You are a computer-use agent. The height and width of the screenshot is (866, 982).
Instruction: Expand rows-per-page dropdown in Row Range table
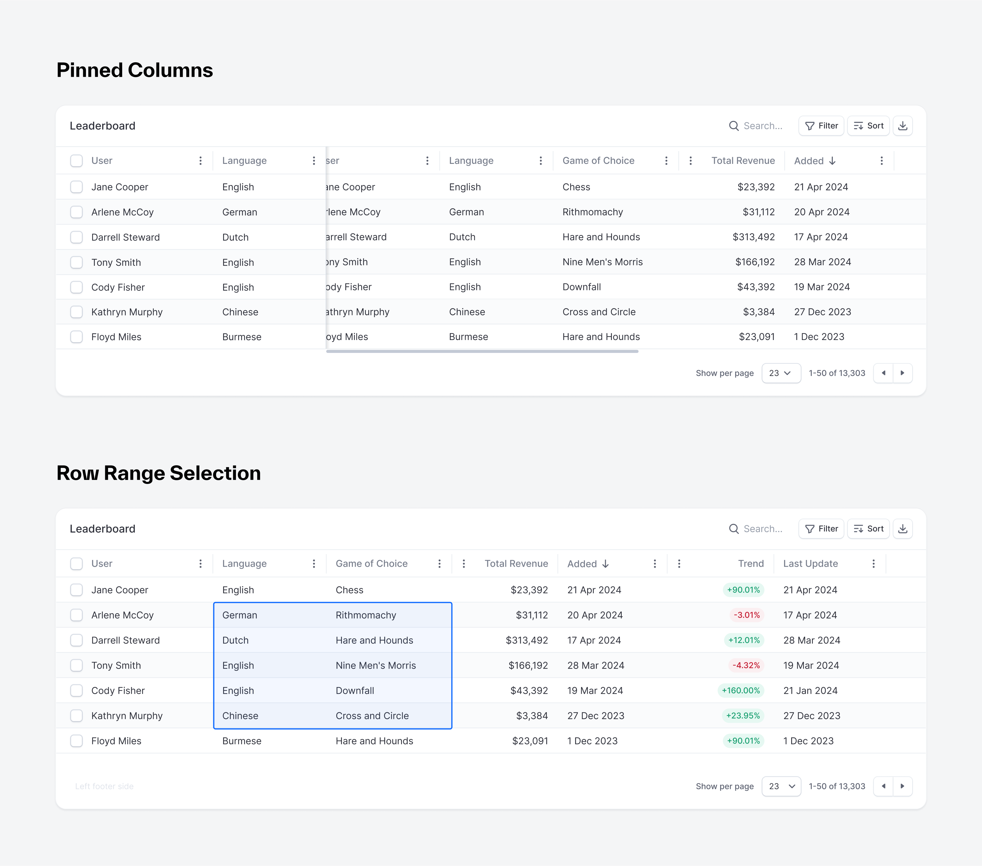point(781,786)
